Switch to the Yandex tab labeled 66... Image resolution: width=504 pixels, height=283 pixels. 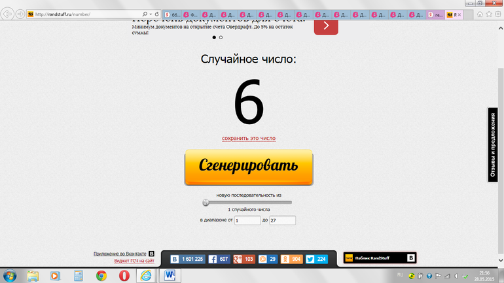(x=172, y=15)
